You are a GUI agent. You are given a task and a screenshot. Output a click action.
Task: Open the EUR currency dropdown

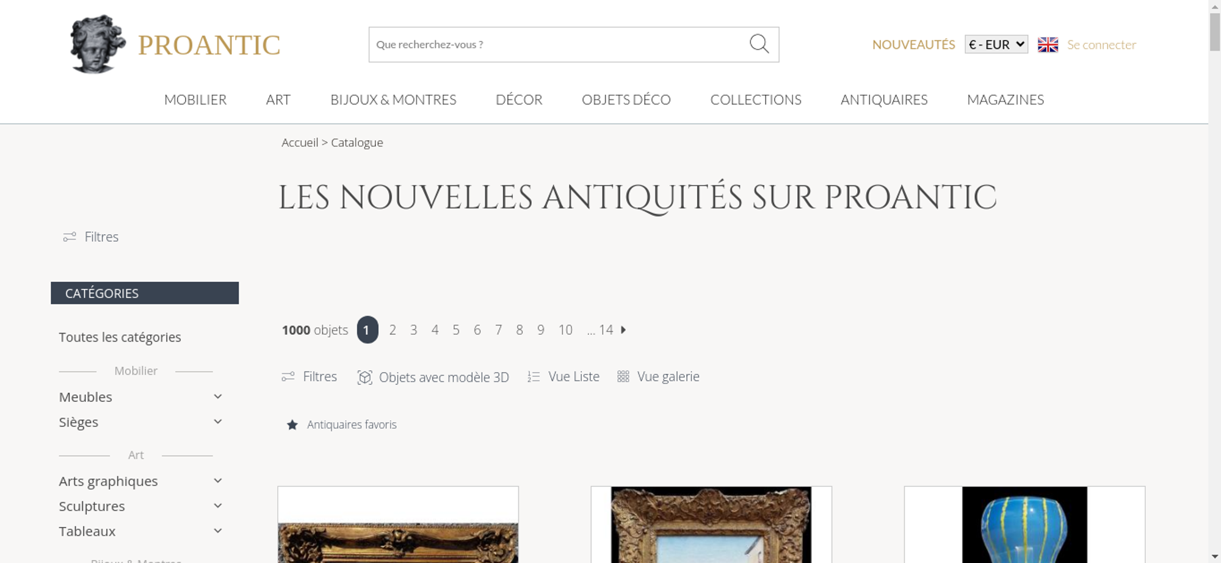tap(996, 45)
